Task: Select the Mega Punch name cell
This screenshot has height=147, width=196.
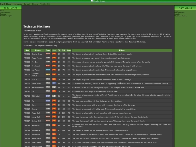Action: tap(38, 58)
